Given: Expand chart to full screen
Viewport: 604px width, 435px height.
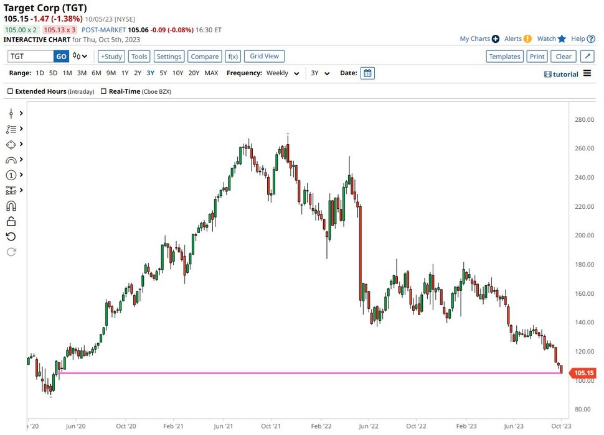Looking at the screenshot, I should click(587, 57).
